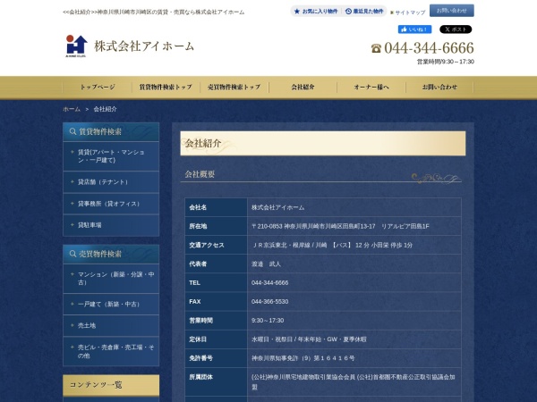Open 貸事務所（貸オフィス） sidebar link
The height and width of the screenshot is (402, 537).
(111, 204)
